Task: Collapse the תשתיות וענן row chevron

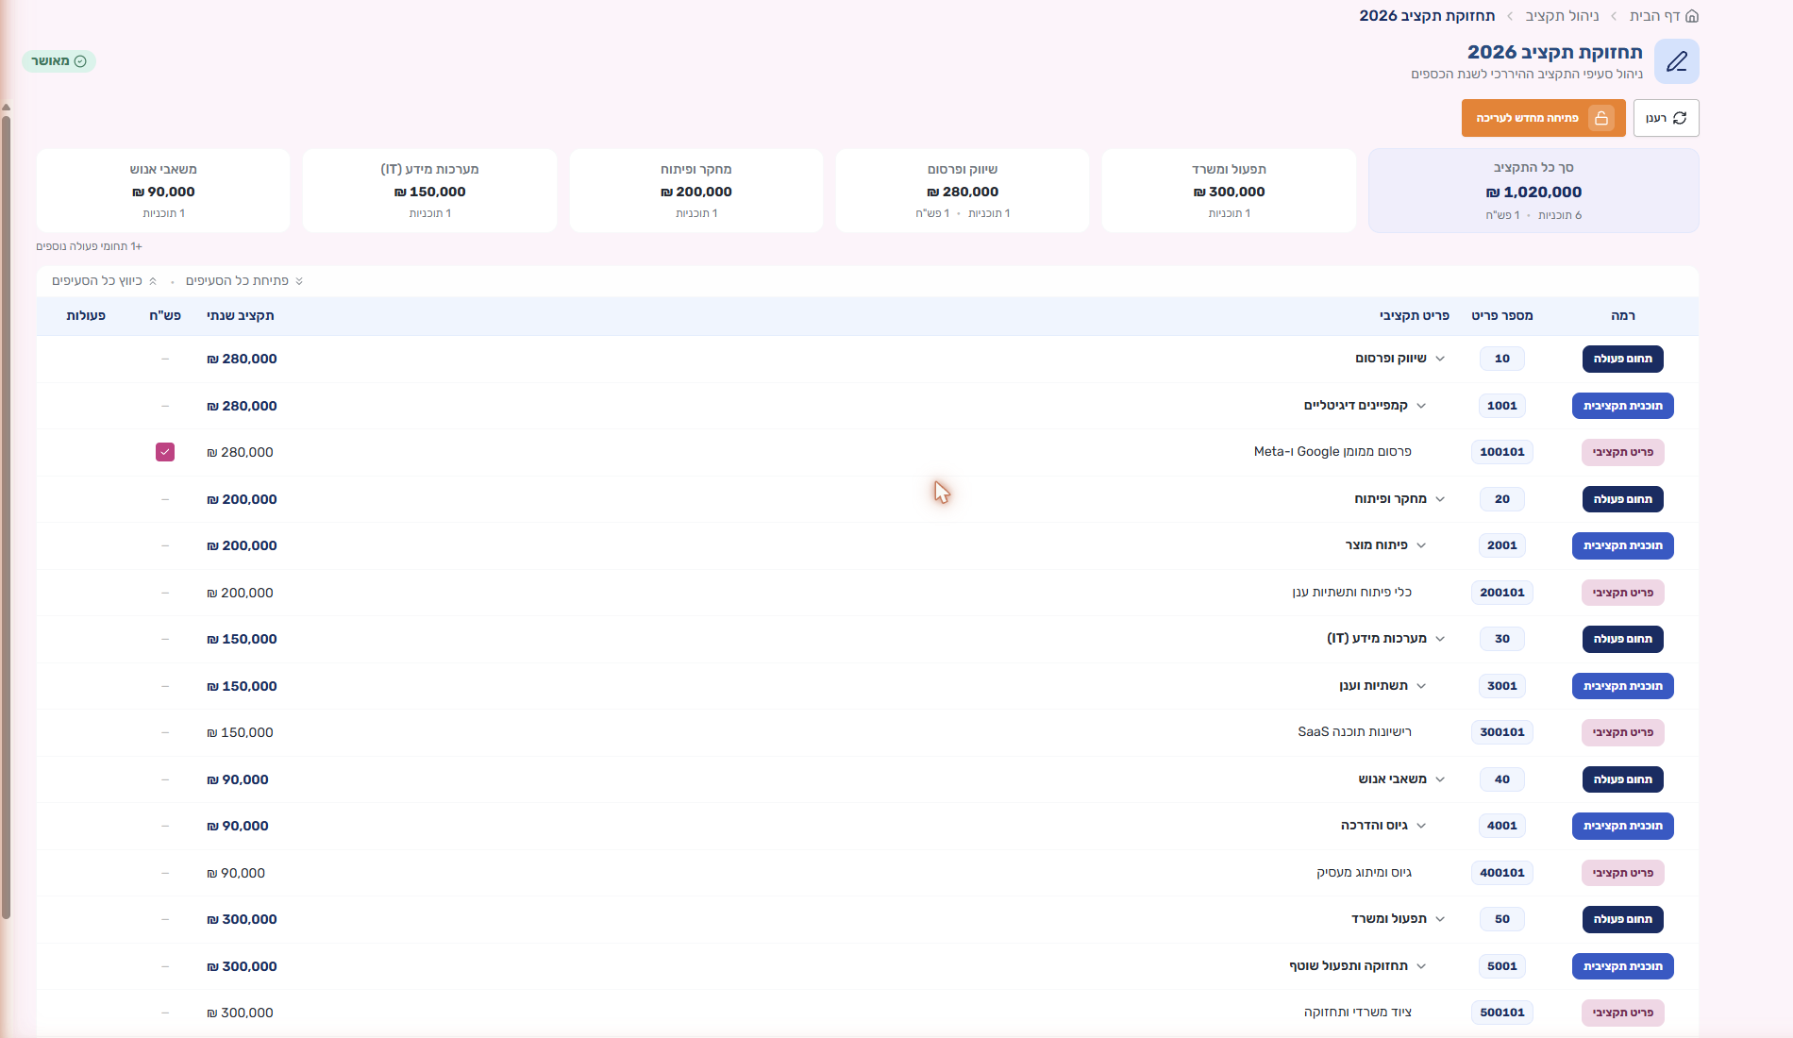Action: click(x=1421, y=686)
